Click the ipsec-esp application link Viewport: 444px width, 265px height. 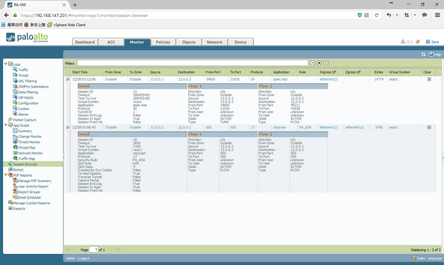[280, 79]
